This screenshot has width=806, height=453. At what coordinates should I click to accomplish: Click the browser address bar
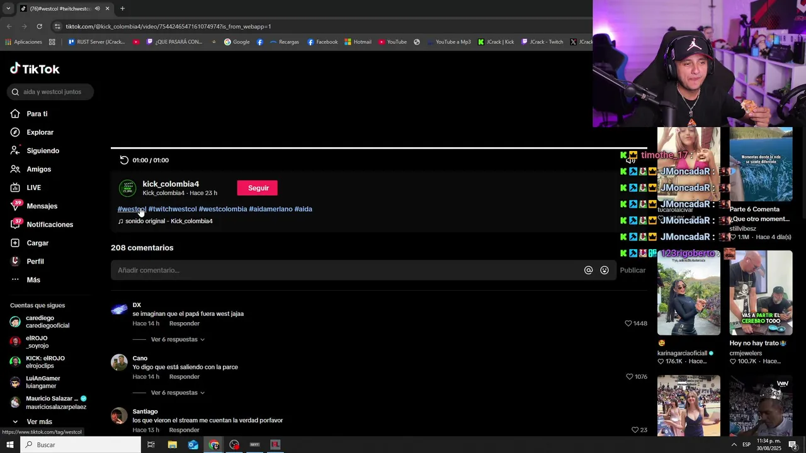tap(315, 26)
